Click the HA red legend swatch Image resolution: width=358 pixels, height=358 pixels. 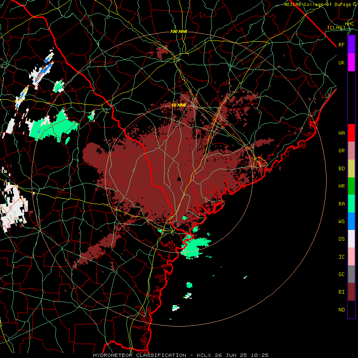click(x=351, y=133)
